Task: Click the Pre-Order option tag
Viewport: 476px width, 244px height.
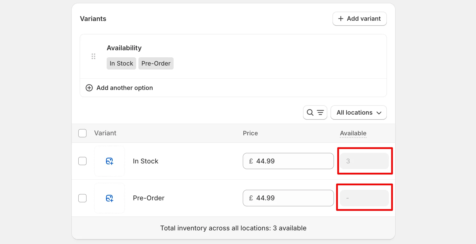Action: (156, 64)
